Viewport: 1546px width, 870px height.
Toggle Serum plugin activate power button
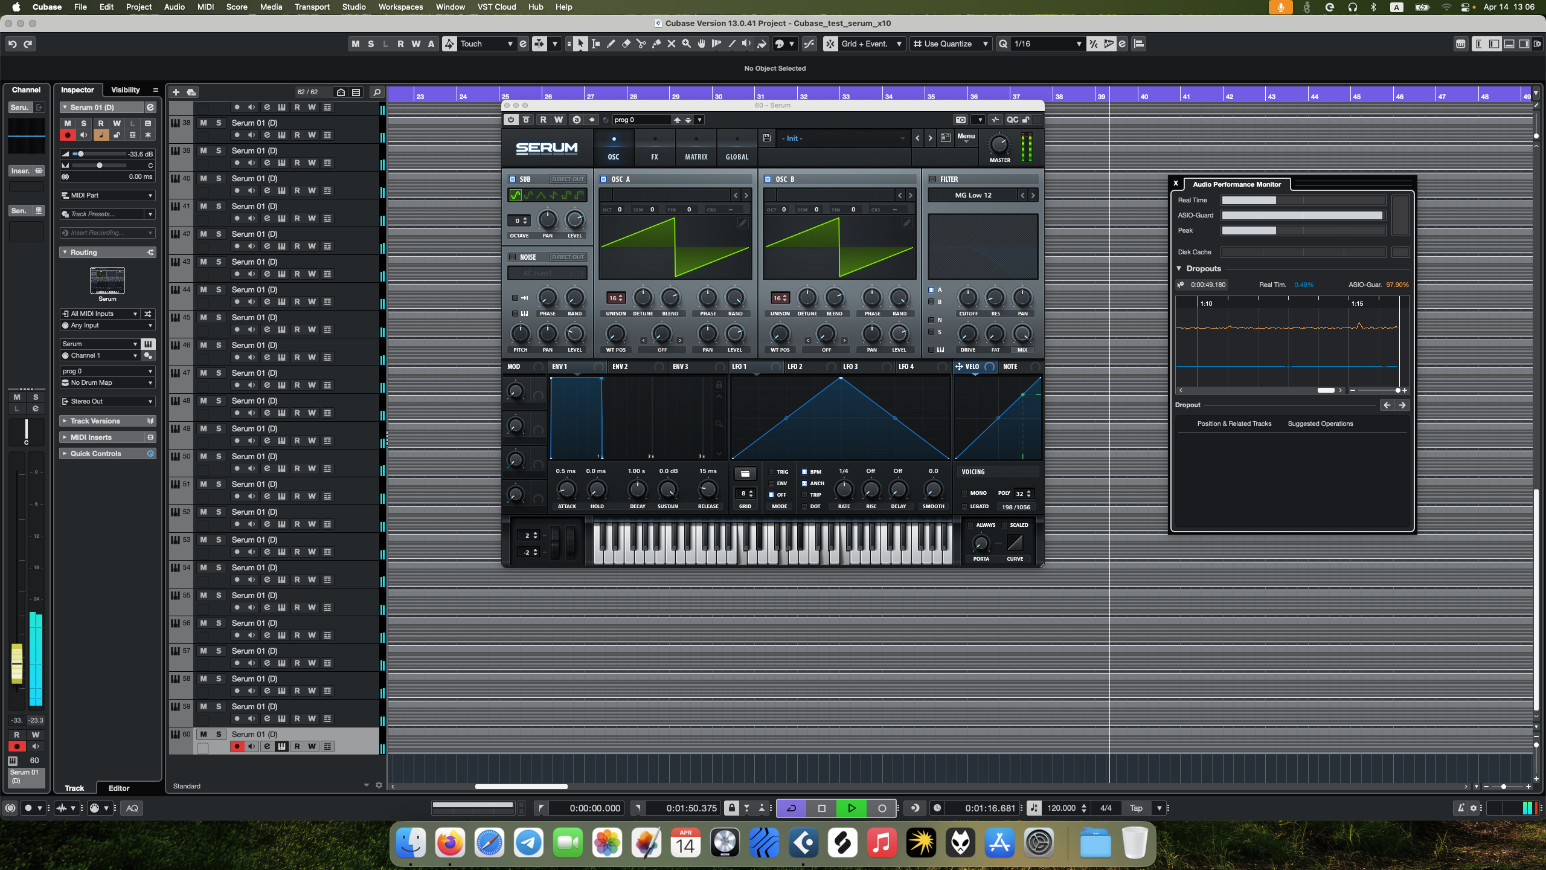pos(511,120)
